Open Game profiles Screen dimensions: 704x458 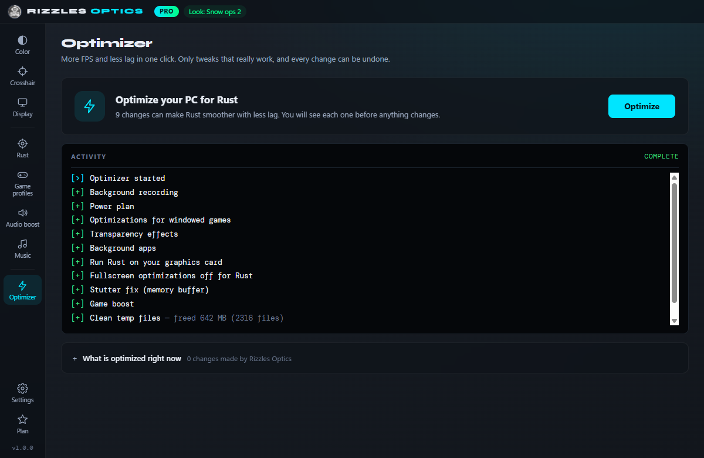point(22,183)
